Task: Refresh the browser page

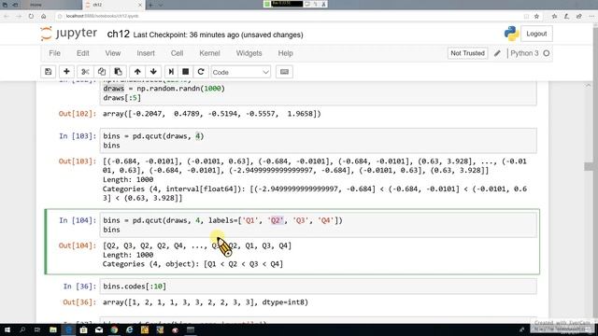Action: (x=31, y=16)
